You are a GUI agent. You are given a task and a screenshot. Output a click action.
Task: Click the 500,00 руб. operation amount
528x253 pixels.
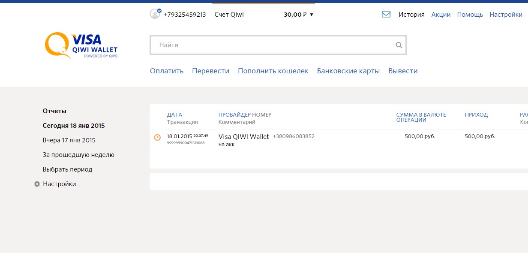[x=420, y=137]
